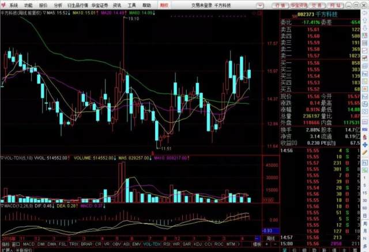Click the minus zoom button beside 模板
This screenshot has width=369, height=252.
click(275, 245)
